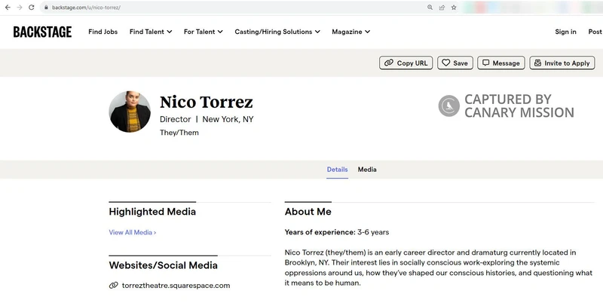
Task: Click the 'Websites/Social Media' heading
Action: click(163, 265)
